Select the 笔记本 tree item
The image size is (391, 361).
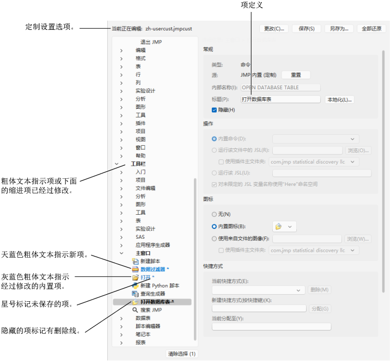(143, 334)
